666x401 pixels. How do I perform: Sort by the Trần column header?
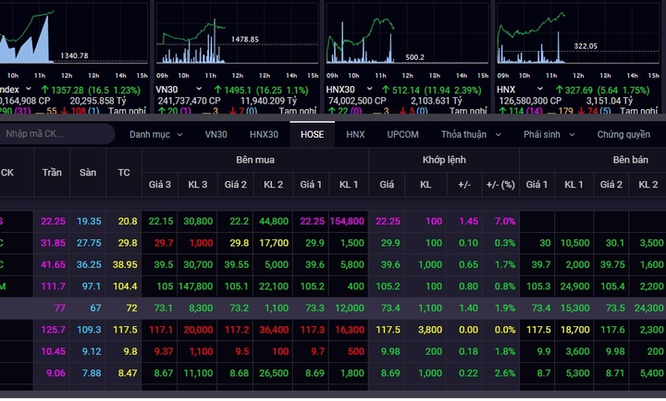(x=52, y=172)
